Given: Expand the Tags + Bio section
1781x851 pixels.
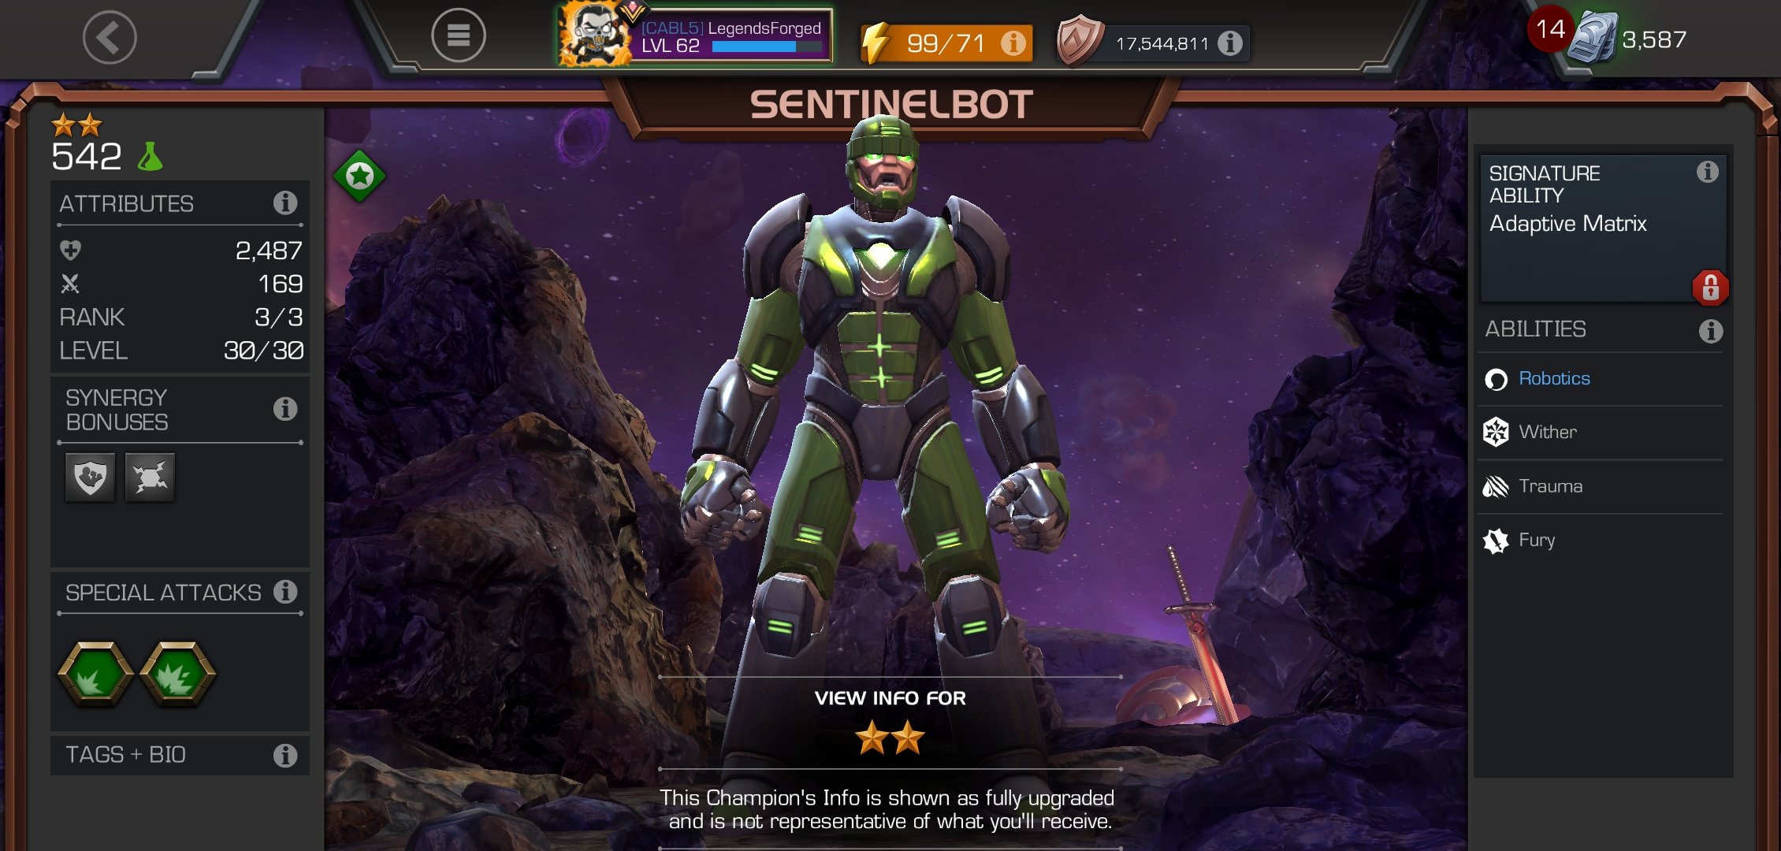Looking at the screenshot, I should click(x=180, y=755).
